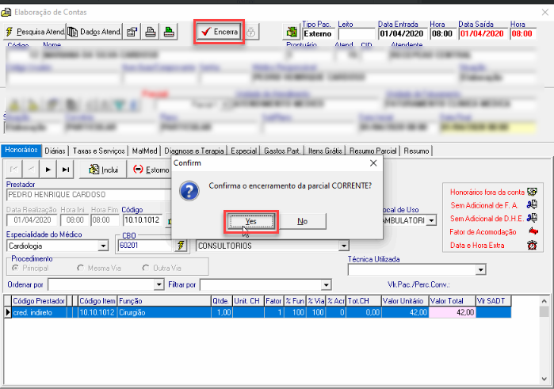The image size is (554, 389).
Task: Click the green printer icon in toolbar
Action: (169, 32)
